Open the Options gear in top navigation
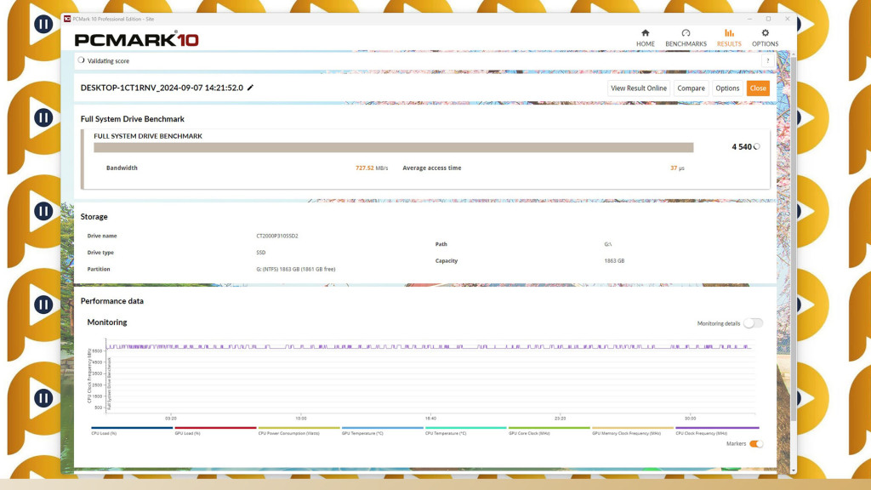This screenshot has height=490, width=871. click(x=765, y=37)
